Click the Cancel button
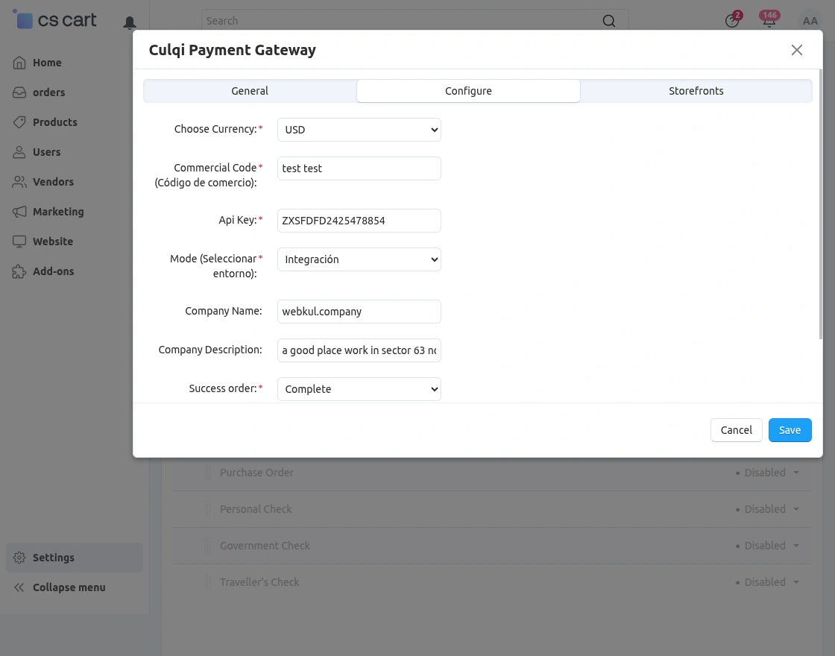This screenshot has width=835, height=656. (x=736, y=429)
